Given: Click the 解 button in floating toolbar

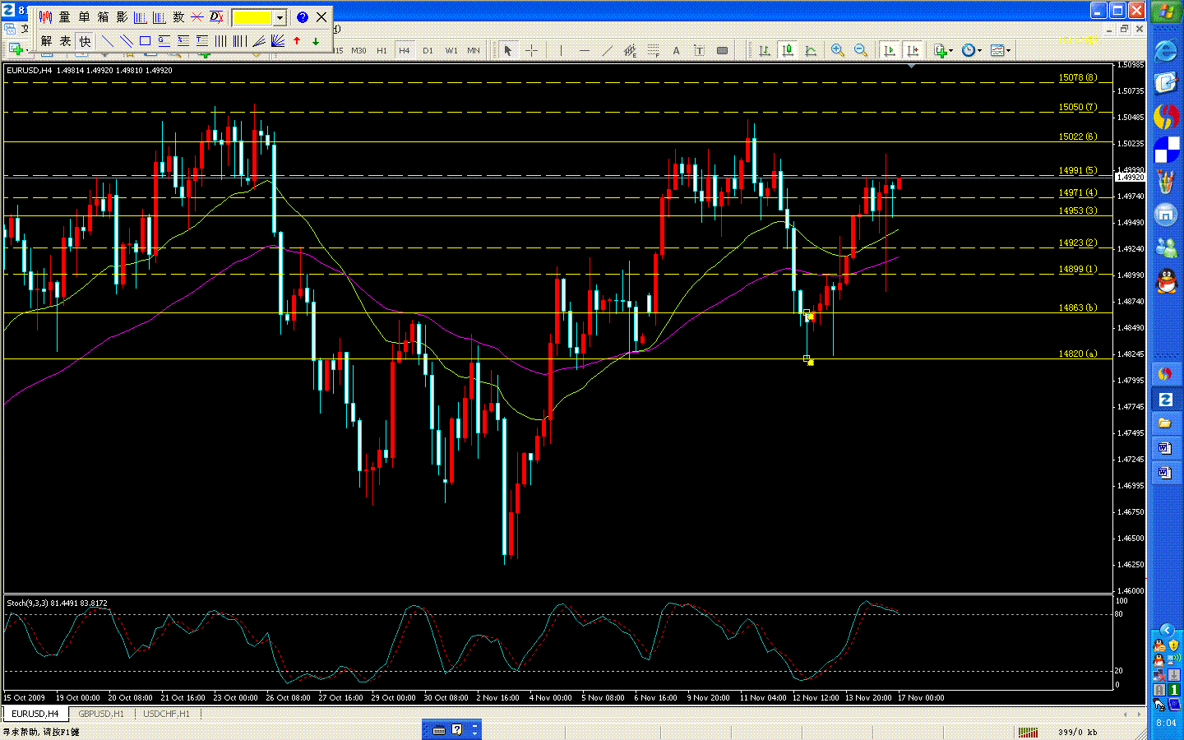Looking at the screenshot, I should (46, 41).
